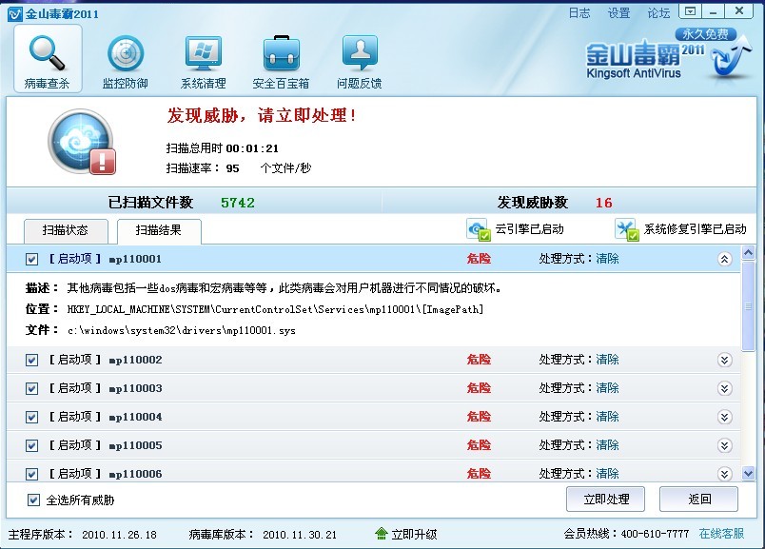Click 立即升级 upgrade now link
The height and width of the screenshot is (549, 765).
tap(414, 535)
